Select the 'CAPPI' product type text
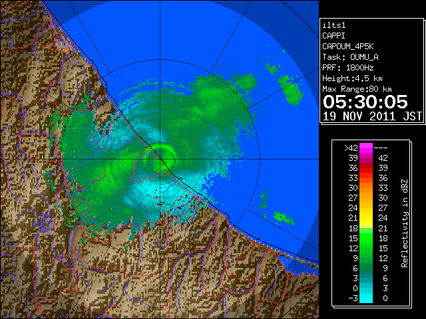The height and width of the screenshot is (319, 426). click(333, 36)
